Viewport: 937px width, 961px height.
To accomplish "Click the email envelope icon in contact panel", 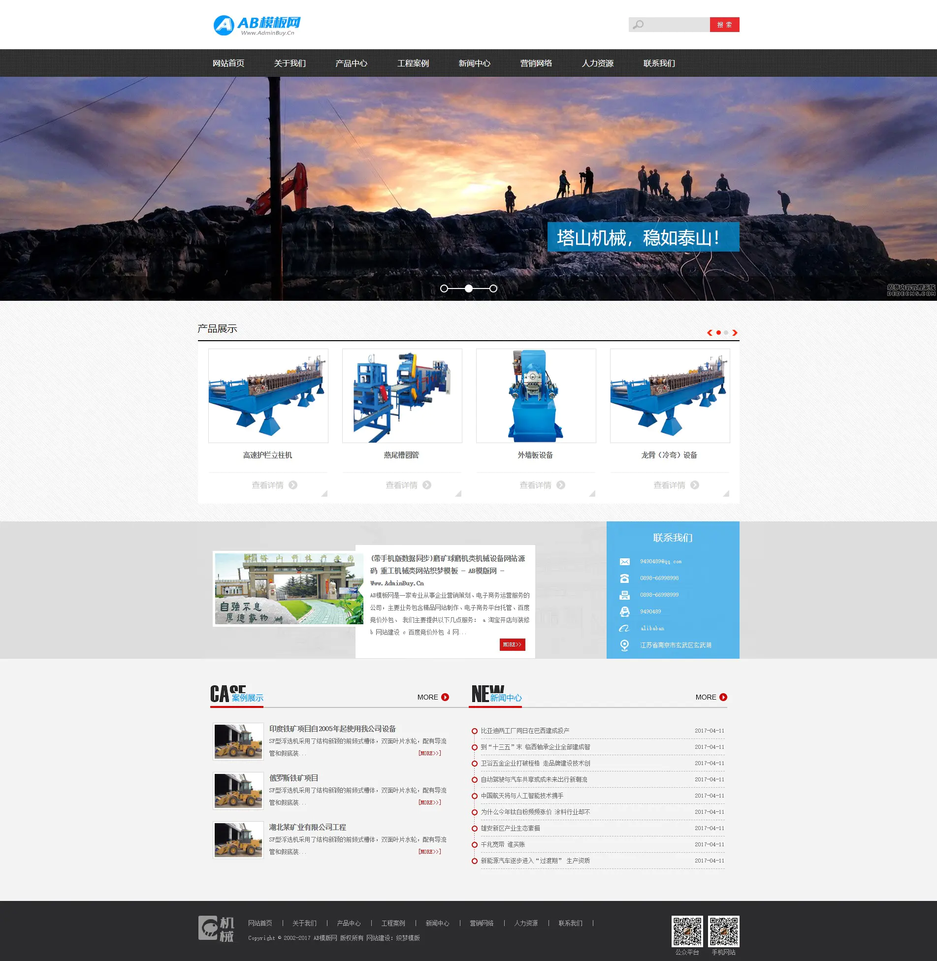I will click(x=624, y=562).
